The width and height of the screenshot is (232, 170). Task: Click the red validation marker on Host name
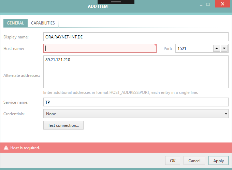click(x=155, y=45)
